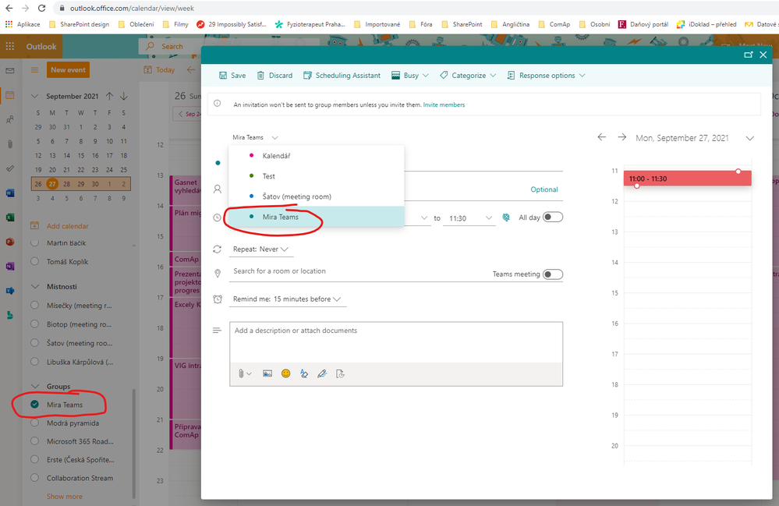Select Modrá pyramida group calendar
Screen dimensions: 779x506
coord(34,423)
